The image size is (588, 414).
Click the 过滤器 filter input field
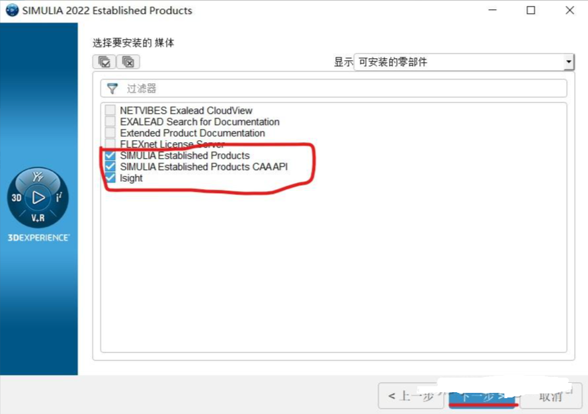(x=334, y=89)
